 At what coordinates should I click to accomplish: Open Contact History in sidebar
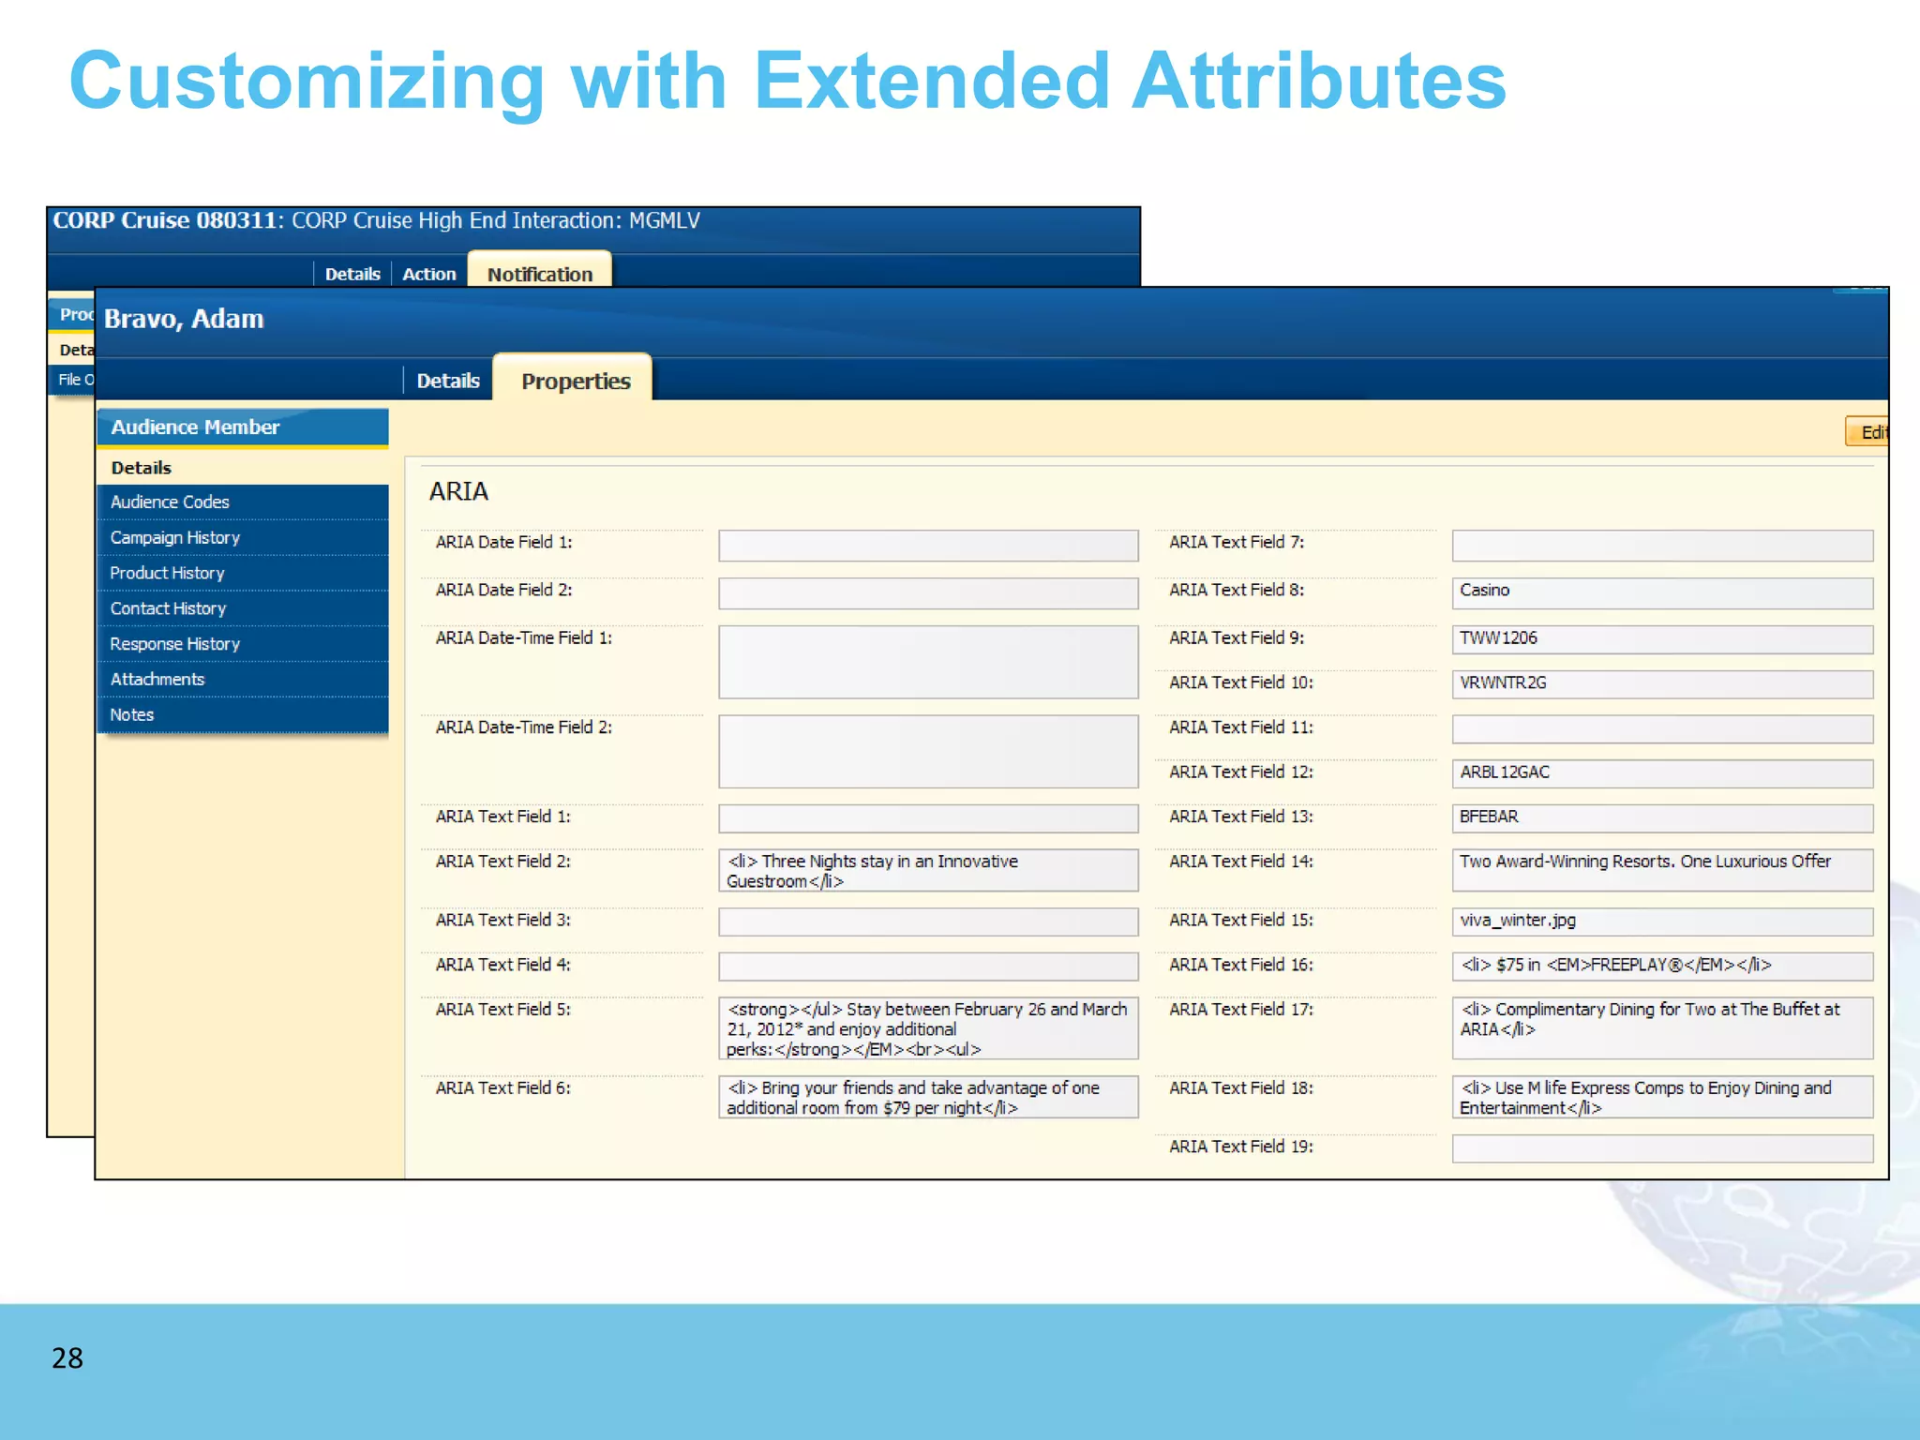click(x=243, y=609)
